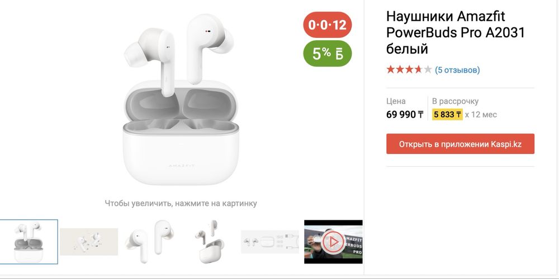Select the fifth thumbnail showing package contents

coord(270,242)
